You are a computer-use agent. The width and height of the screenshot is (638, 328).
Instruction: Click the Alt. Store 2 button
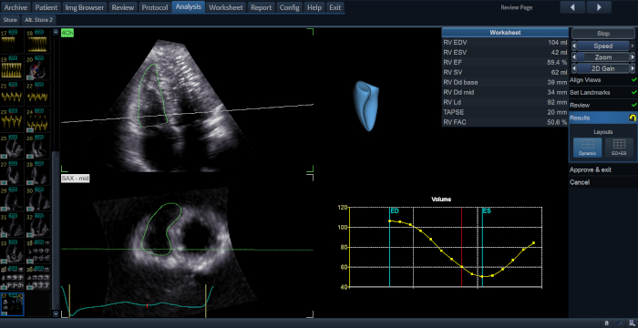38,20
